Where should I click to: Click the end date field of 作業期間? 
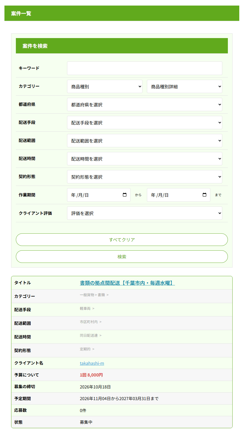pyautogui.click(x=178, y=195)
